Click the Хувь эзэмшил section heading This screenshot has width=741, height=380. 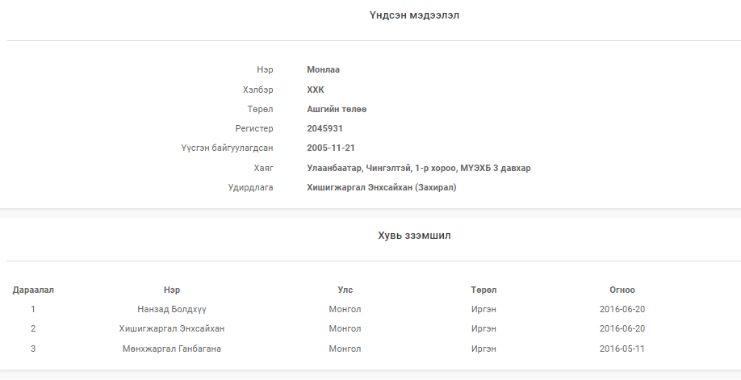click(x=414, y=236)
